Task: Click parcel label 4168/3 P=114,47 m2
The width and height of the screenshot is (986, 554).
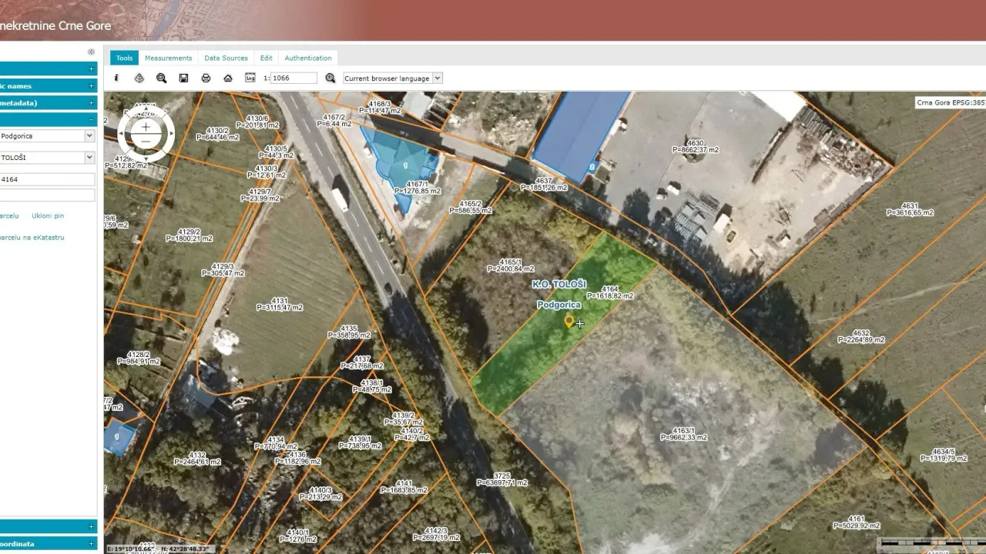Action: click(380, 107)
